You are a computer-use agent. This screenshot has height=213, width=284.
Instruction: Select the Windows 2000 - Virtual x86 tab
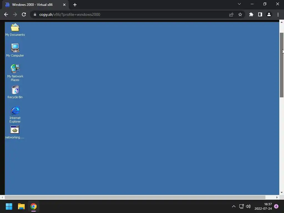(x=35, y=5)
